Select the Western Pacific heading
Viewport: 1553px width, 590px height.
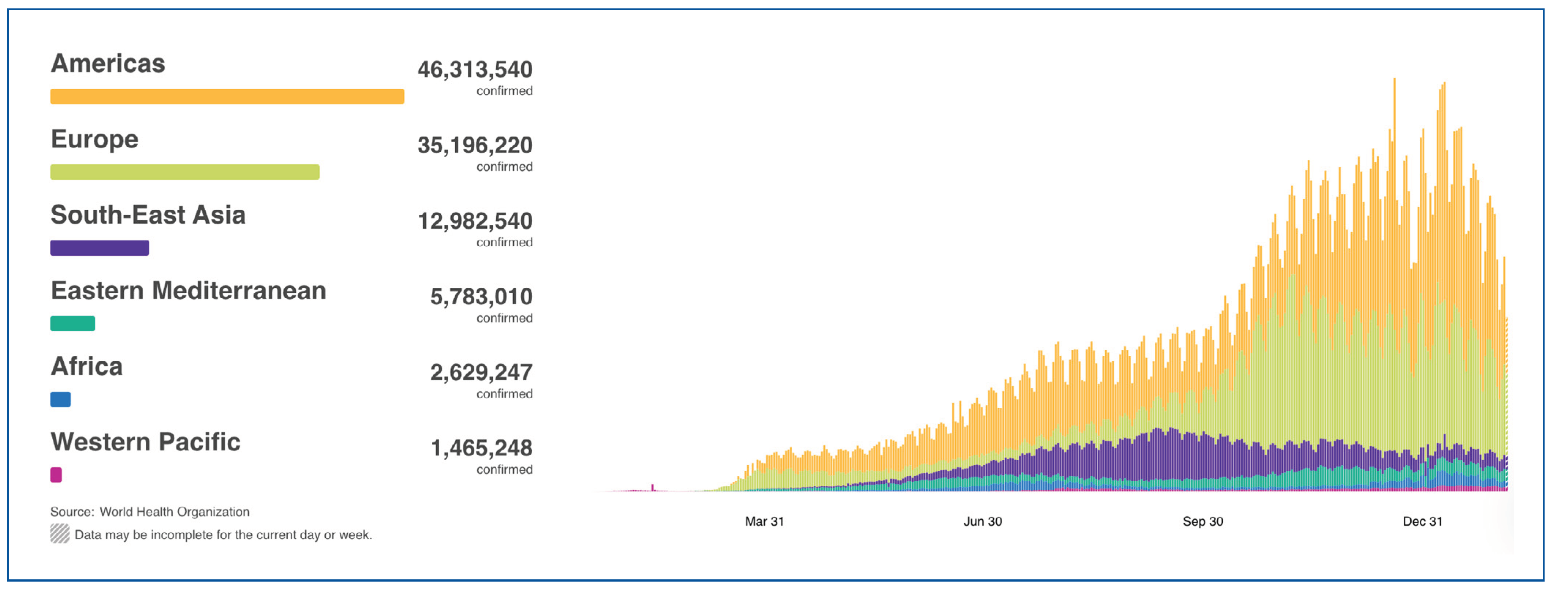pyautogui.click(x=145, y=442)
